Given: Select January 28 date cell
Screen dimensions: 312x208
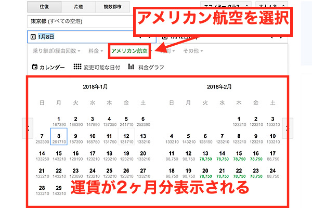Looking at the screenshot, I should (42, 190).
